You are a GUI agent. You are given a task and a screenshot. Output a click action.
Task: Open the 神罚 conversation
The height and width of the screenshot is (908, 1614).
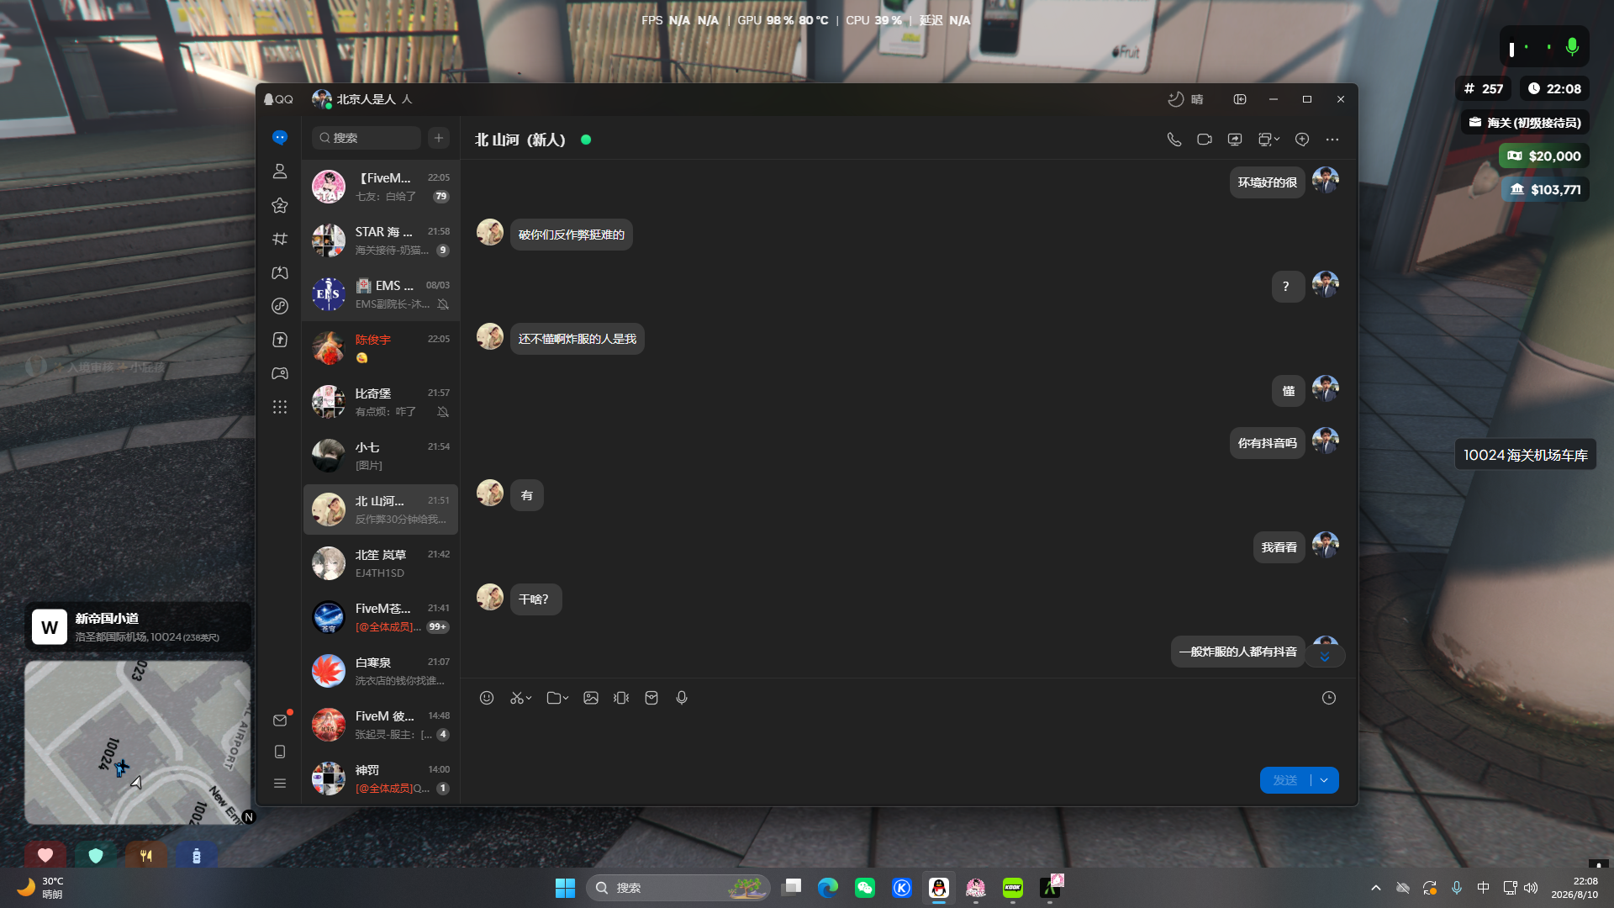[381, 779]
